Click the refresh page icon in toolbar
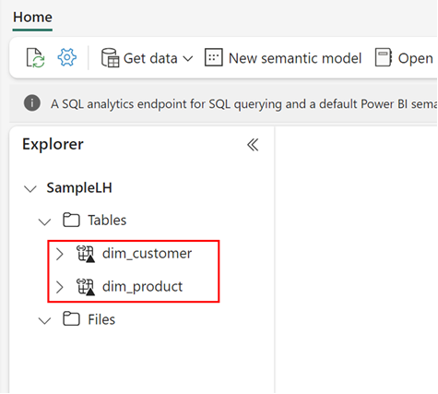Image resolution: width=438 pixels, height=394 pixels. 35,57
